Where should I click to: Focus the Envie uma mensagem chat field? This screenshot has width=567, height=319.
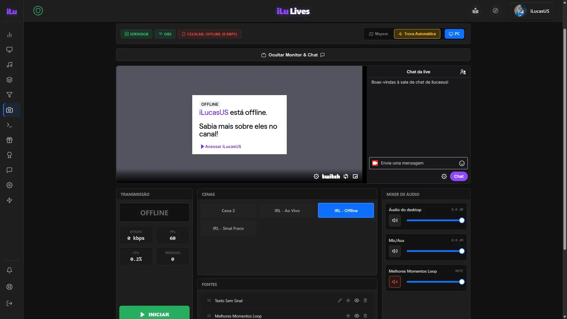418,163
